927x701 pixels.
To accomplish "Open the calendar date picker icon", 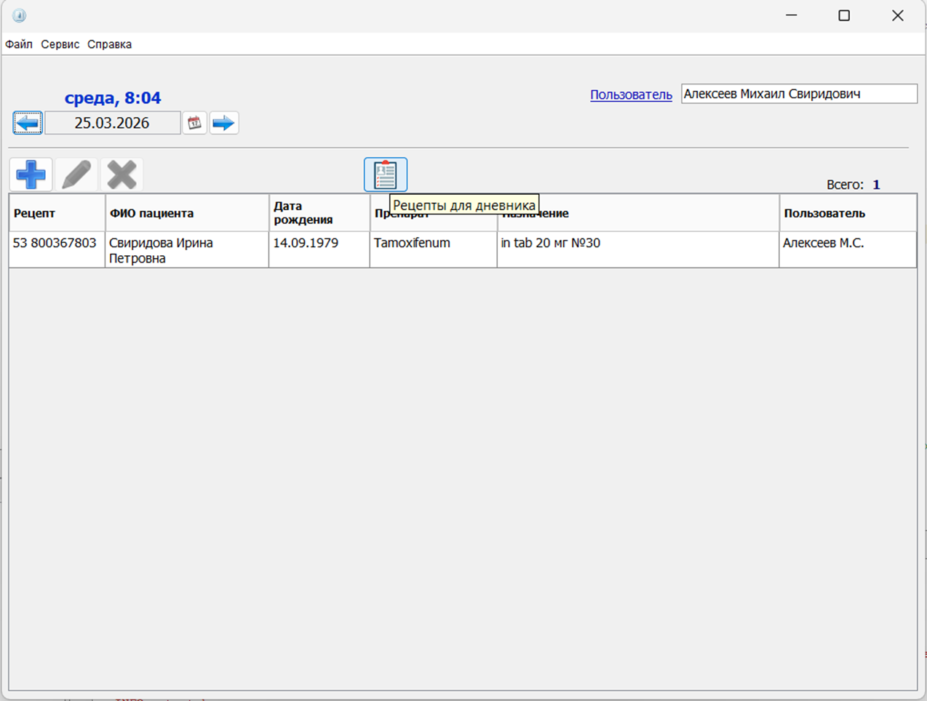I will (x=194, y=123).
